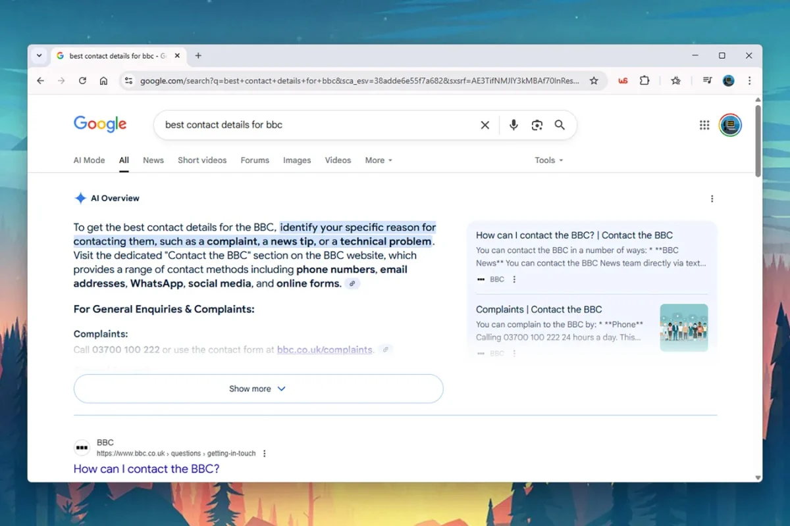Switch to Videos tab
The width and height of the screenshot is (790, 526).
click(338, 160)
